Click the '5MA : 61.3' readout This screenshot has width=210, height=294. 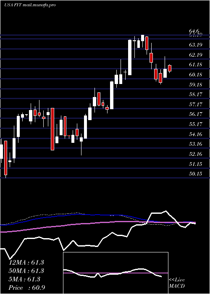[x=24, y=279]
